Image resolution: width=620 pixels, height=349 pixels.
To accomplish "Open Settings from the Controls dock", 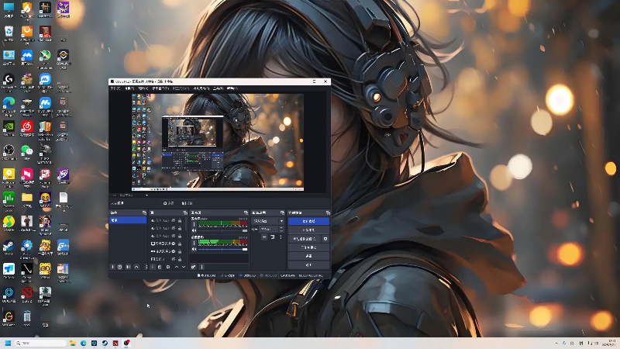I will pos(308,256).
